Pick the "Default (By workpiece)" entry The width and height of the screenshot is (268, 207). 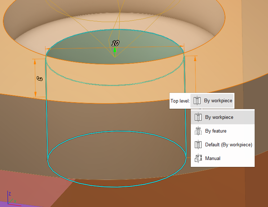pyautogui.click(x=228, y=145)
